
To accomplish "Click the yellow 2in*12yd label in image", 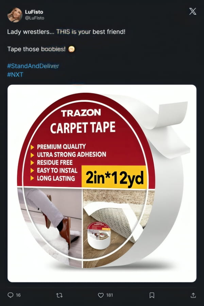I will (x=114, y=177).
